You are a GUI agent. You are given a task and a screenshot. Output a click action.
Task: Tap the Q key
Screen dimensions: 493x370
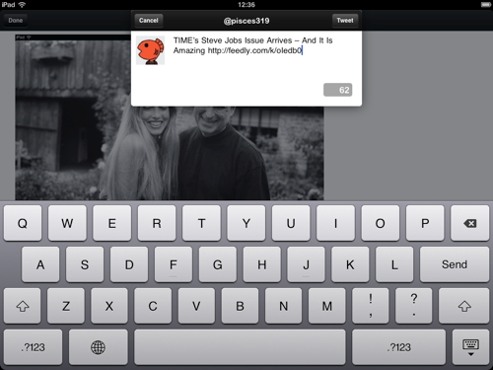point(23,223)
